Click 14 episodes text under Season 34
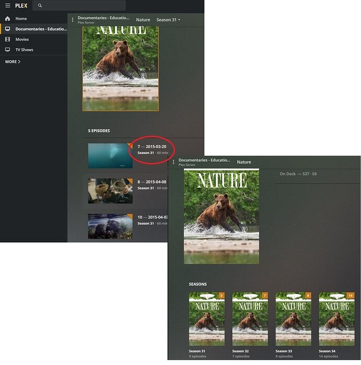Image resolution: width=361 pixels, height=365 pixels. coord(329,357)
